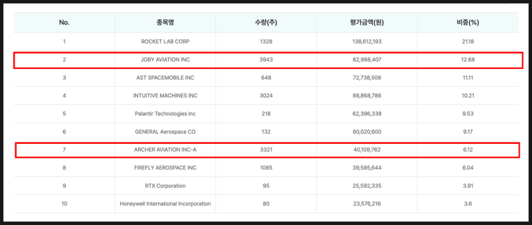Viewport: 532px width, 225px height.
Task: Click valuation amount 25,592,335
Action: click(367, 186)
